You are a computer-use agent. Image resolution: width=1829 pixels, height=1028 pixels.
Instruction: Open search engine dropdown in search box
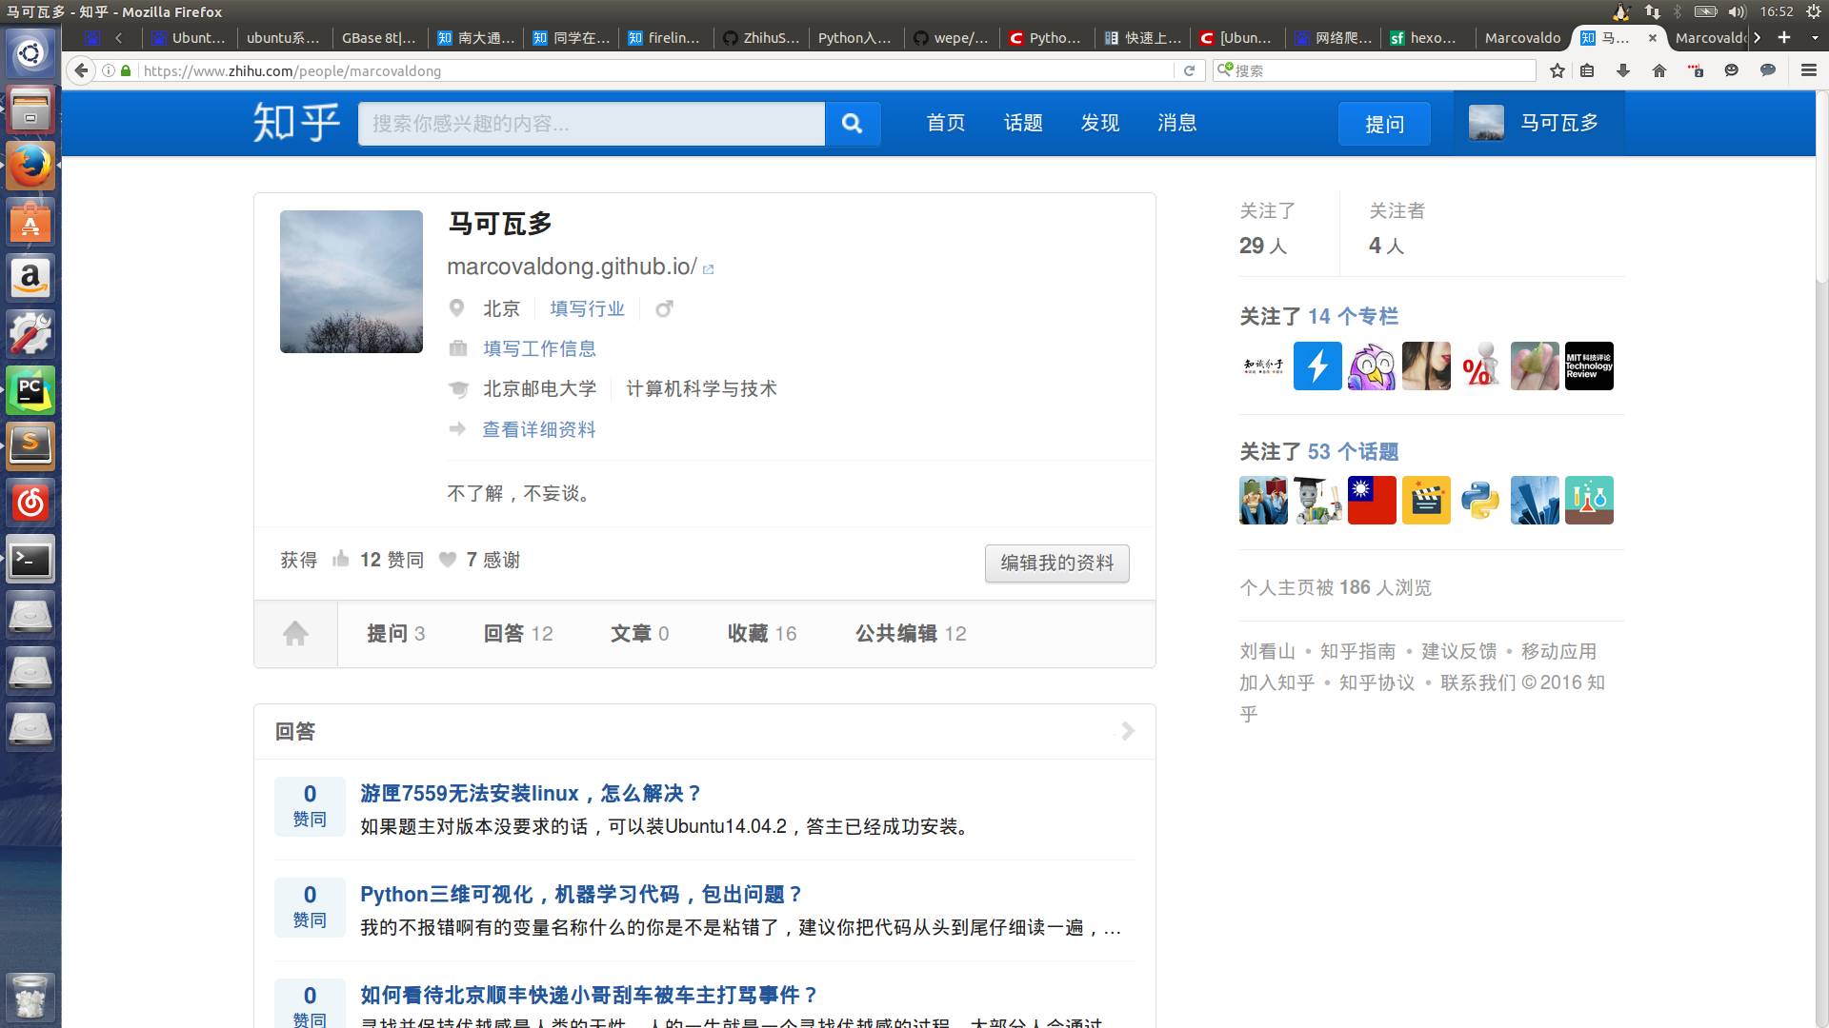pos(1226,69)
